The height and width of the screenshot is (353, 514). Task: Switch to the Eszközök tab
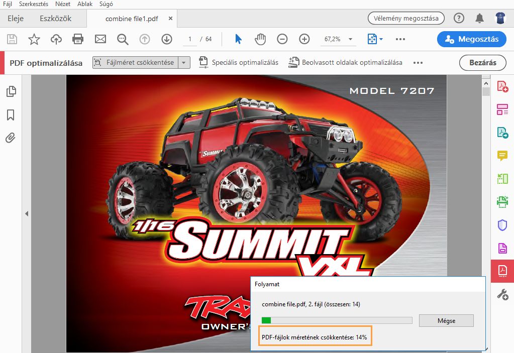(55, 19)
